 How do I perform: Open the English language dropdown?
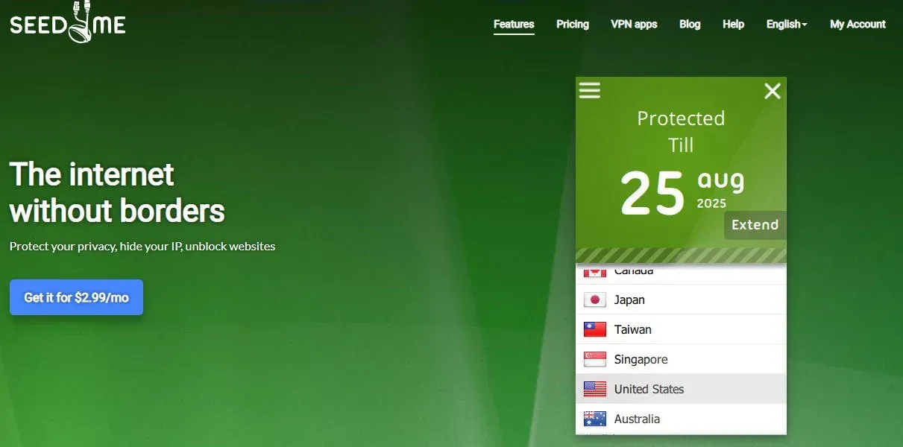[x=786, y=24]
